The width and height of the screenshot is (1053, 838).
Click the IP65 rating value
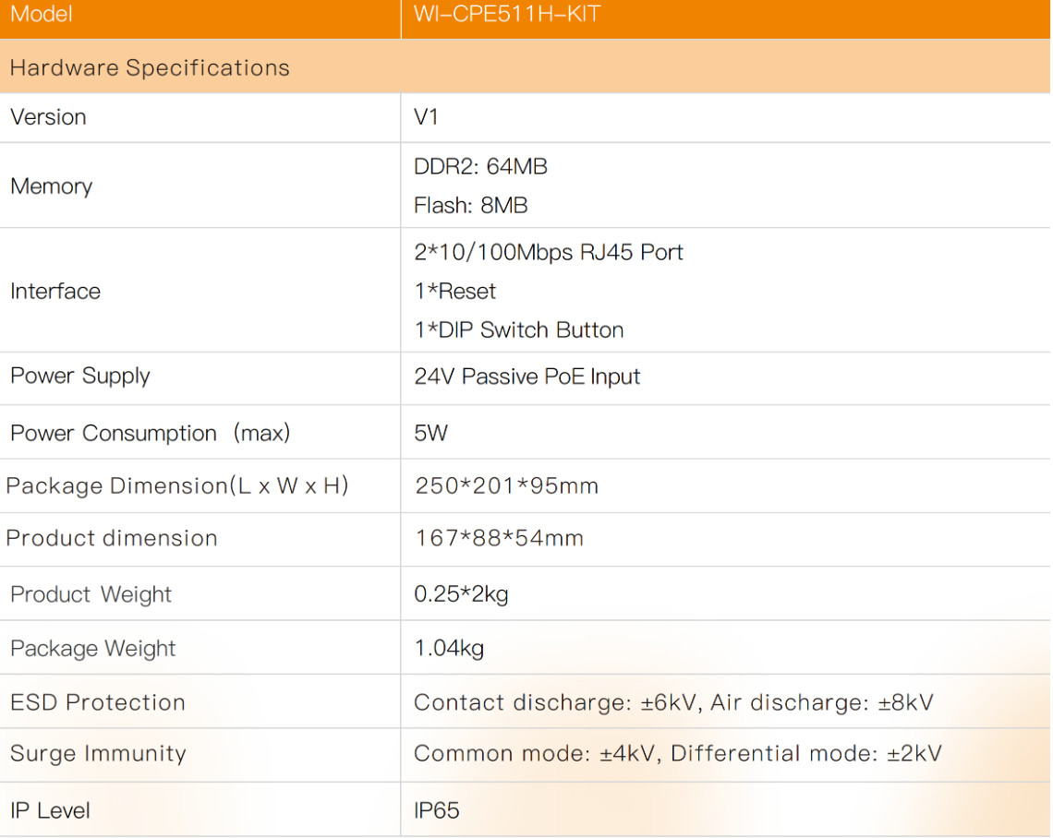click(x=436, y=810)
